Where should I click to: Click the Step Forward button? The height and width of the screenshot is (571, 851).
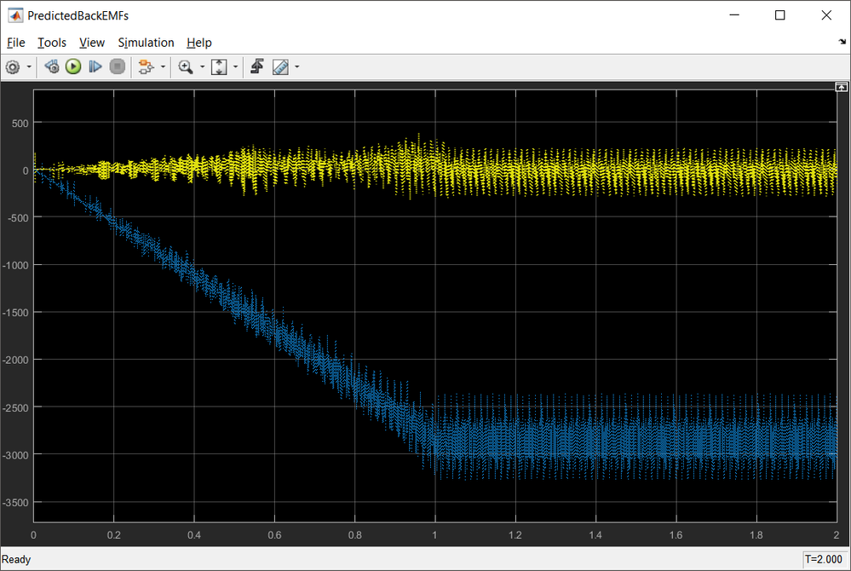tap(95, 66)
